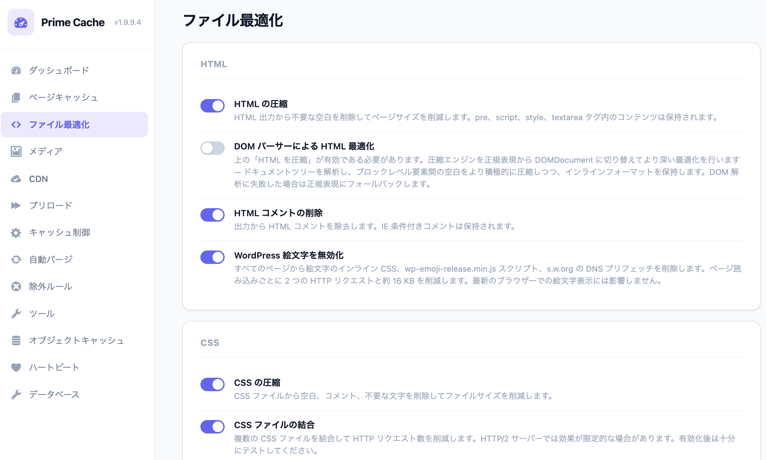
Task: Click the CSS section header
Action: [x=210, y=343]
